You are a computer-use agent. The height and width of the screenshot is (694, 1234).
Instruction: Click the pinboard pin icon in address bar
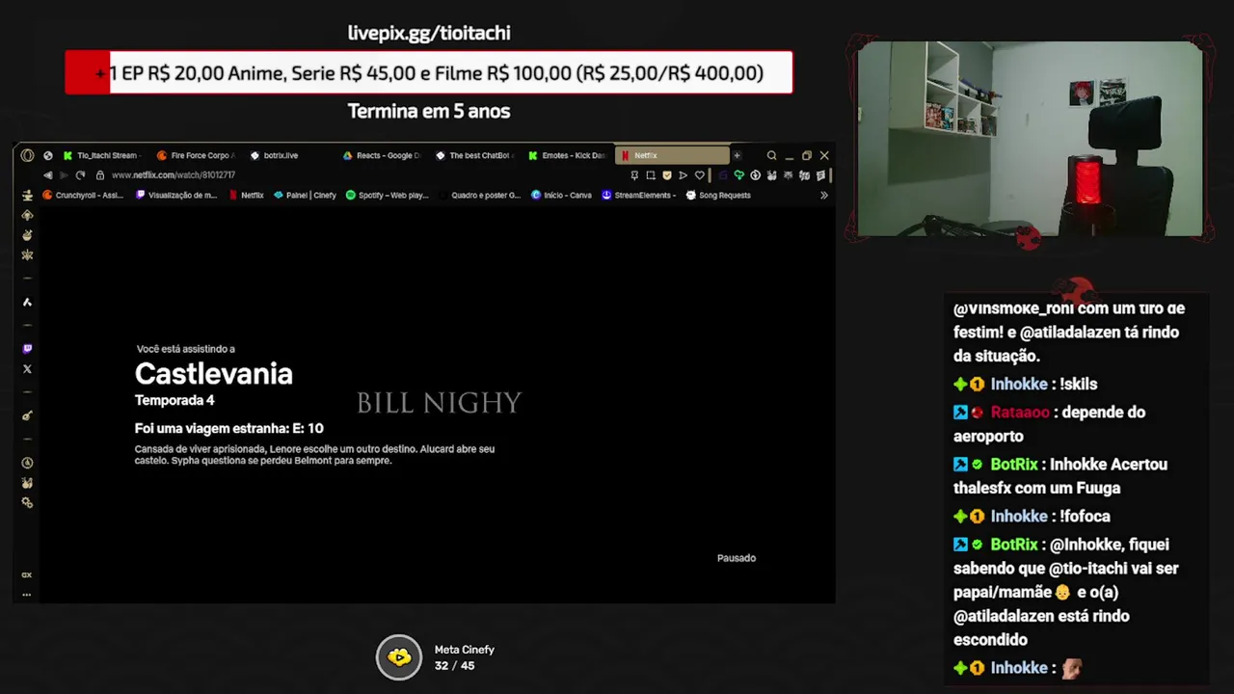pos(634,175)
